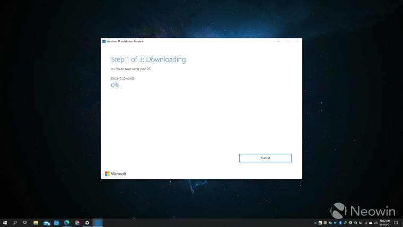Click the Bluetooth tray icon
The width and height of the screenshot is (403, 227).
340,223
